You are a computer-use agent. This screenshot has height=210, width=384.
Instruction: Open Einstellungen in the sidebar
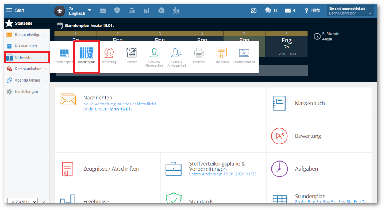pos(26,92)
